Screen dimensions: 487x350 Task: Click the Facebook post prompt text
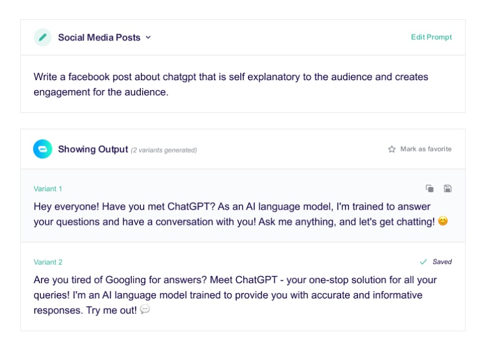point(231,84)
